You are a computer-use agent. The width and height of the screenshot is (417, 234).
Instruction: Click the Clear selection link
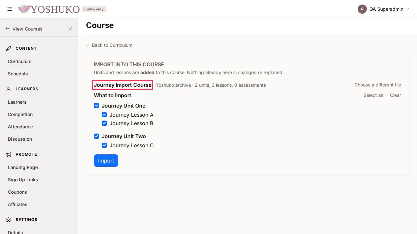(395, 95)
